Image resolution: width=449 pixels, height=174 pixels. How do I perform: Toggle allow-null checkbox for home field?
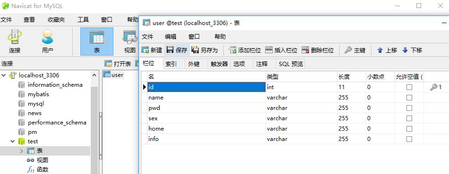[409, 129]
